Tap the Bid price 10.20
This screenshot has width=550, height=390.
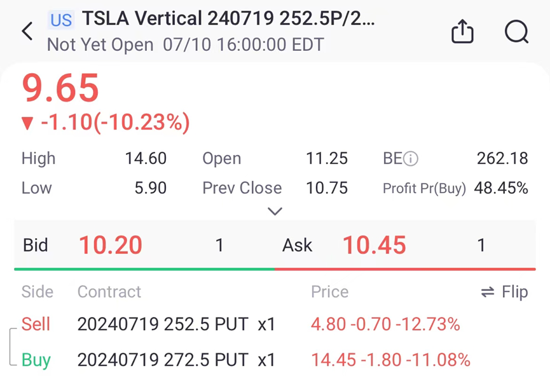tap(110, 245)
